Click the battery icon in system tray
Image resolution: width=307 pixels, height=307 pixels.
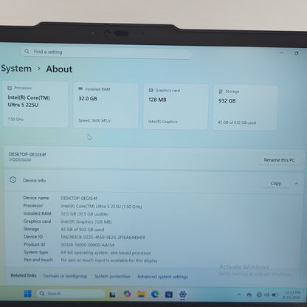(x=275, y=294)
